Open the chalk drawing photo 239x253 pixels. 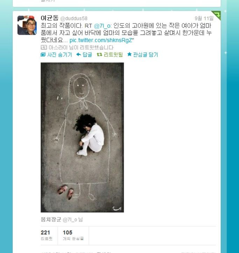pos(82,137)
